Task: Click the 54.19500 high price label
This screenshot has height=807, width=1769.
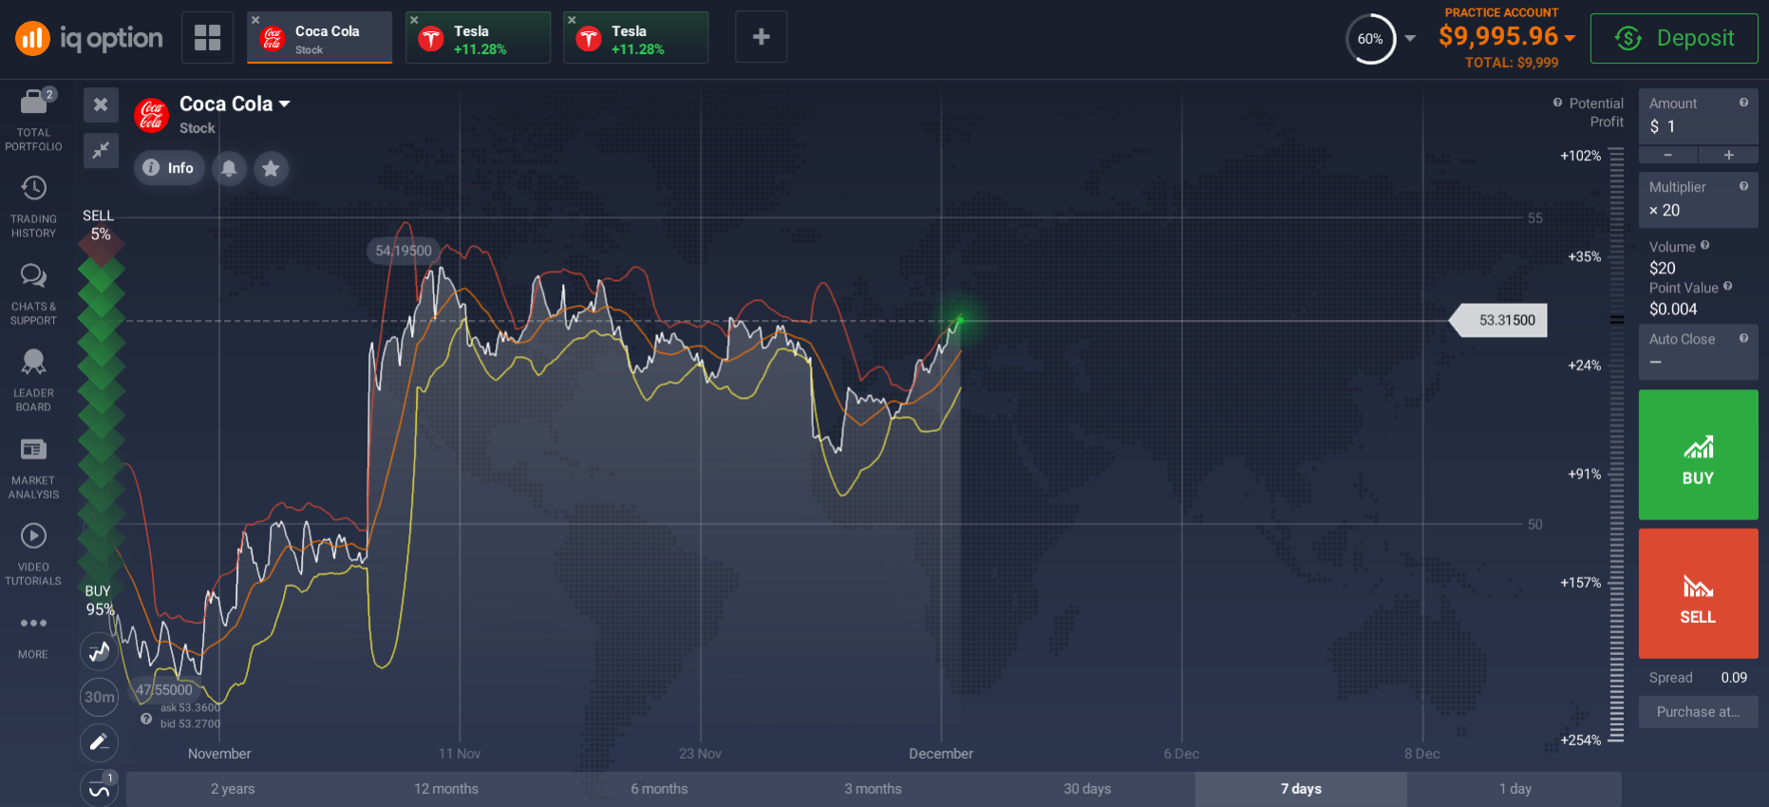Action: (404, 251)
